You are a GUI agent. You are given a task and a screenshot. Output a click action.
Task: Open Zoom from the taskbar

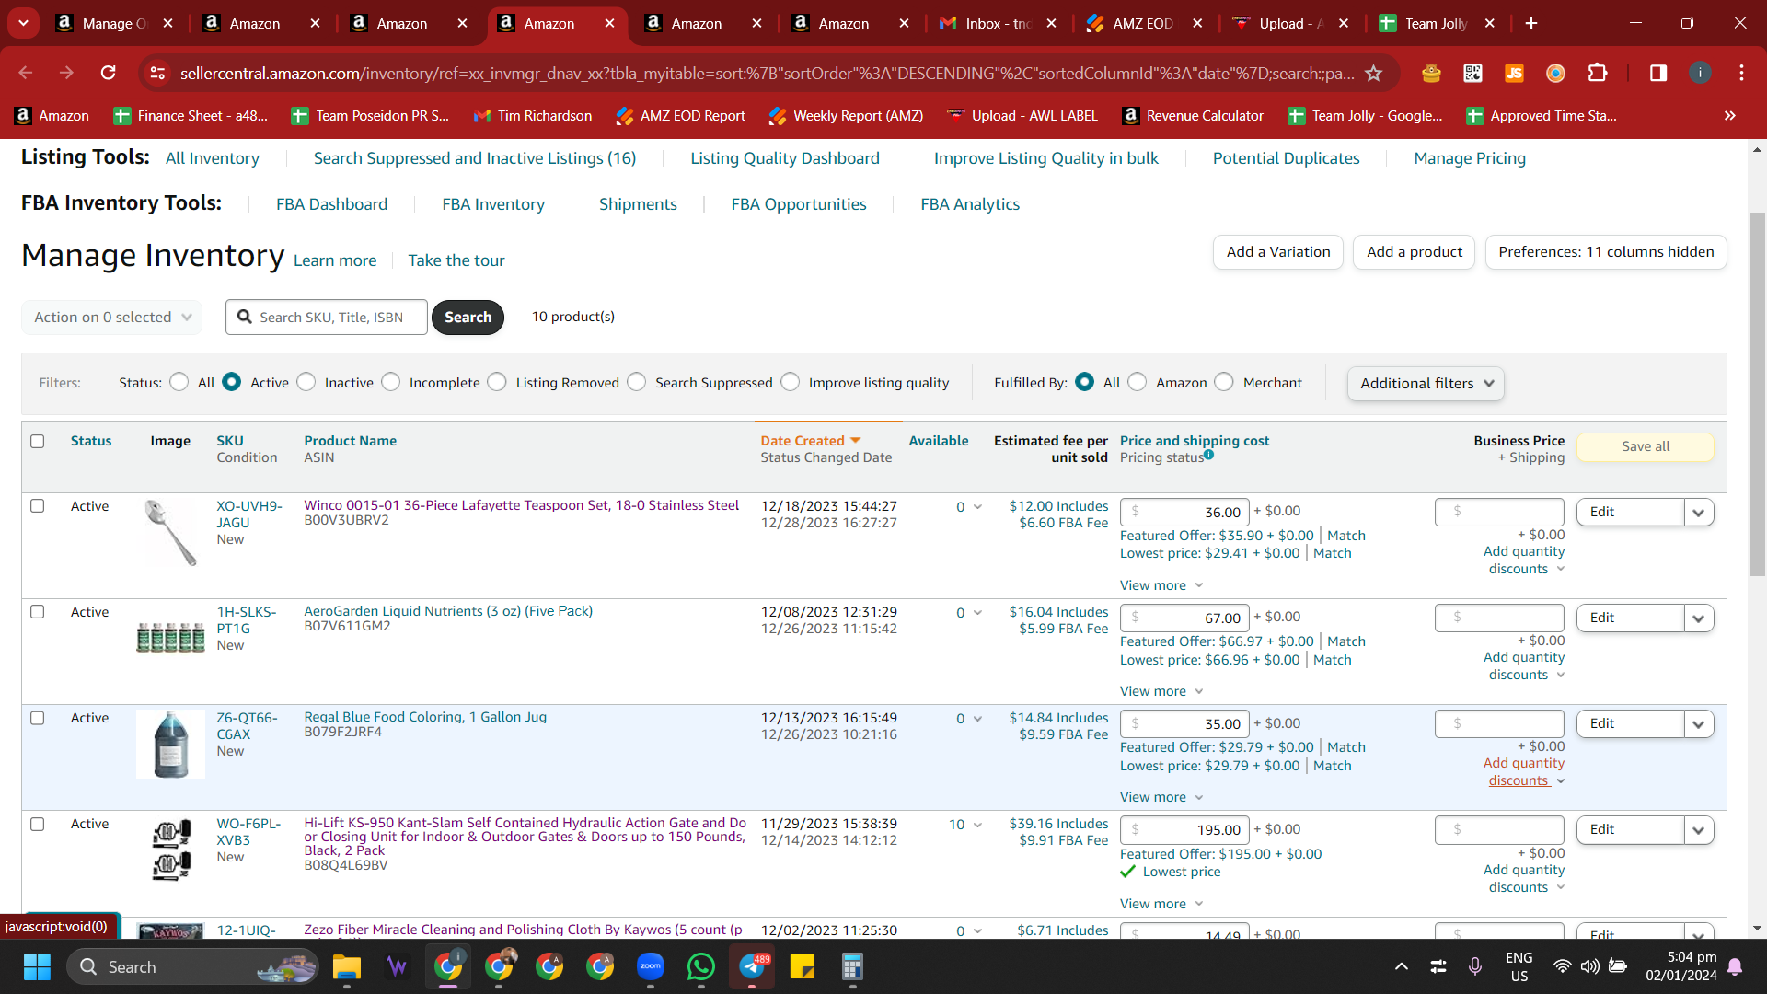tap(651, 966)
